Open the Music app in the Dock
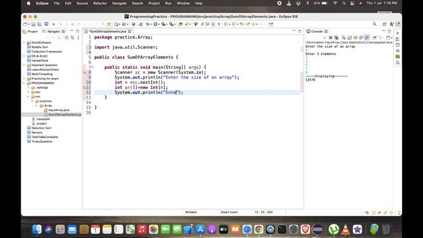This screenshot has height=238, width=423. pyautogui.click(x=142, y=229)
